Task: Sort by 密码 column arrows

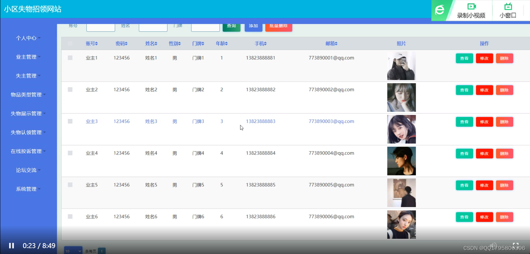Action: [126, 44]
